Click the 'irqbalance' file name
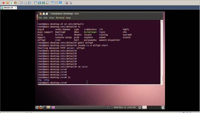This screenshot has height=113, width=200. click(90, 29)
